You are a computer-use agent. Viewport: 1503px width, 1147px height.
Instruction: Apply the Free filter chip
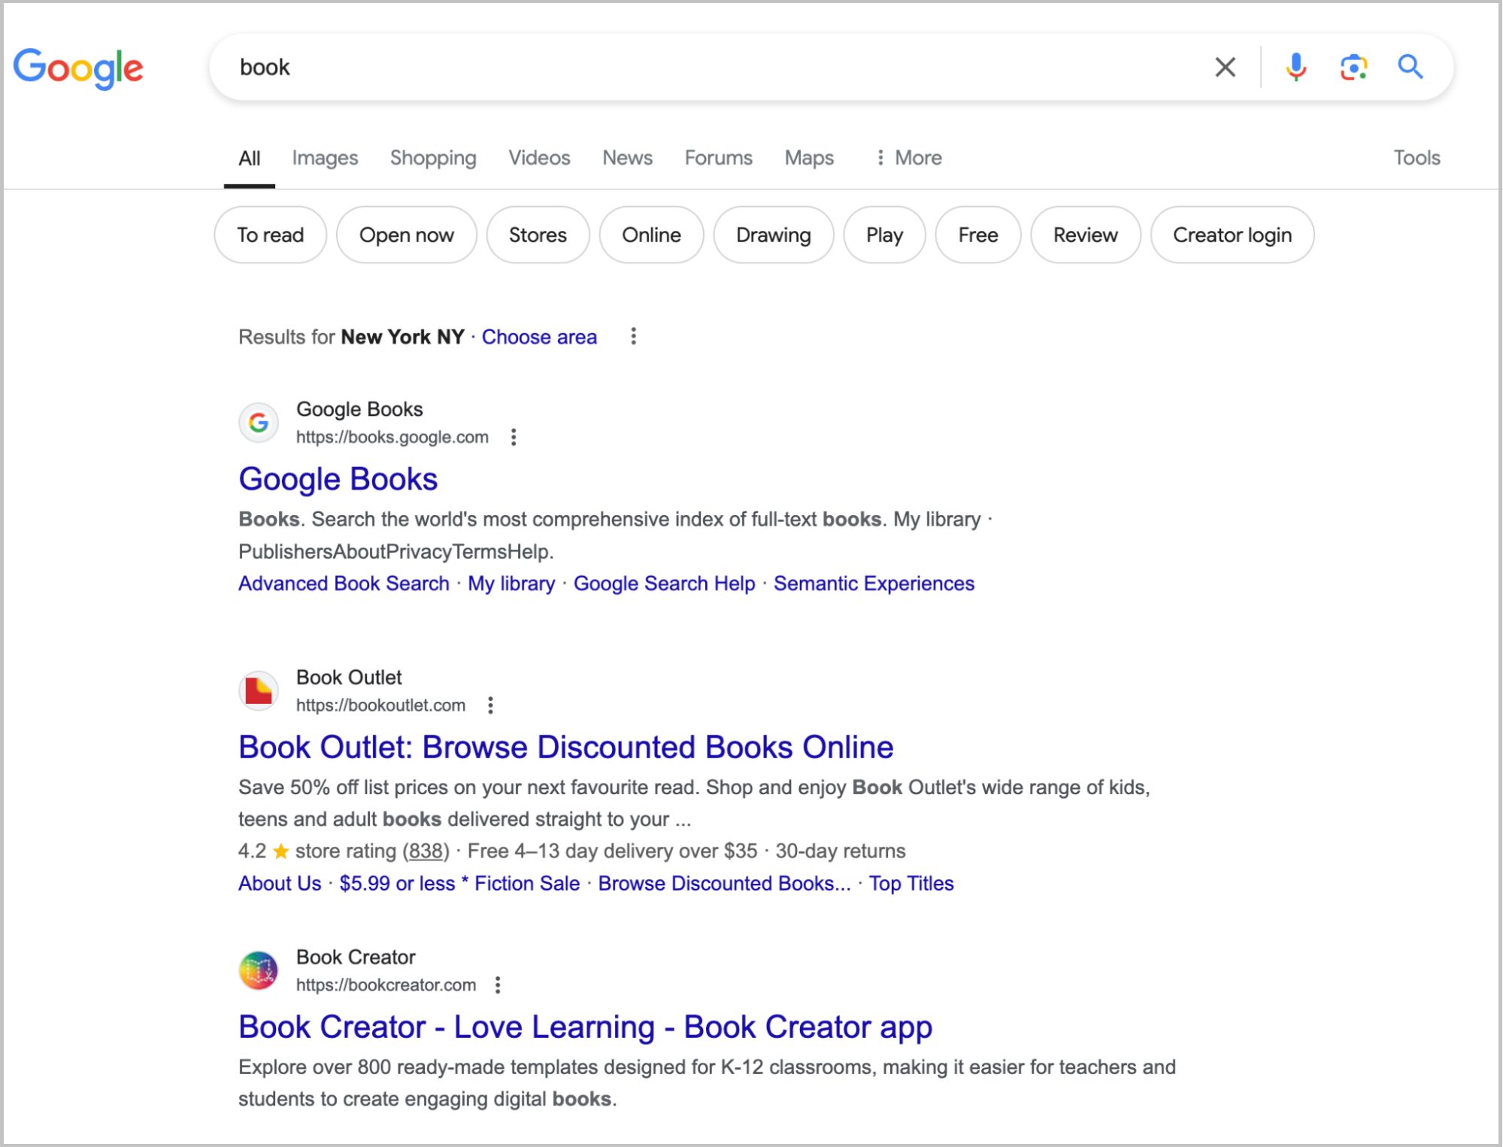pos(977,235)
